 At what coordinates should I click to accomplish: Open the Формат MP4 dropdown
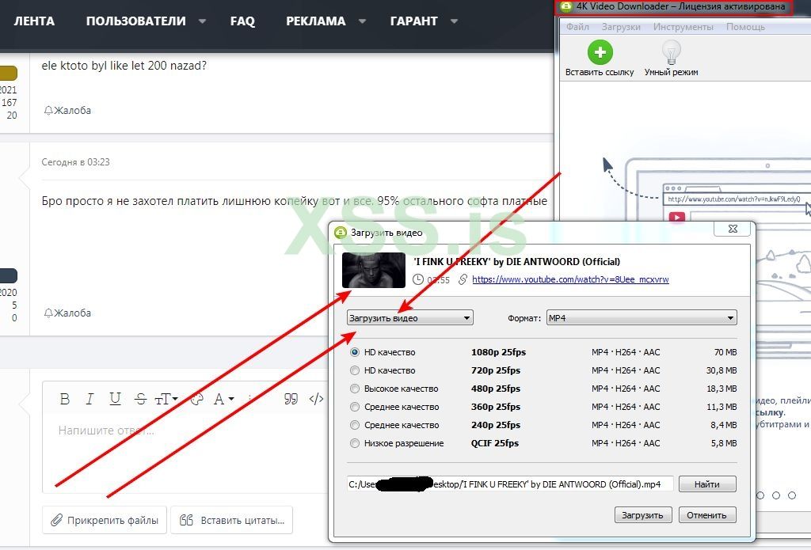(x=642, y=318)
